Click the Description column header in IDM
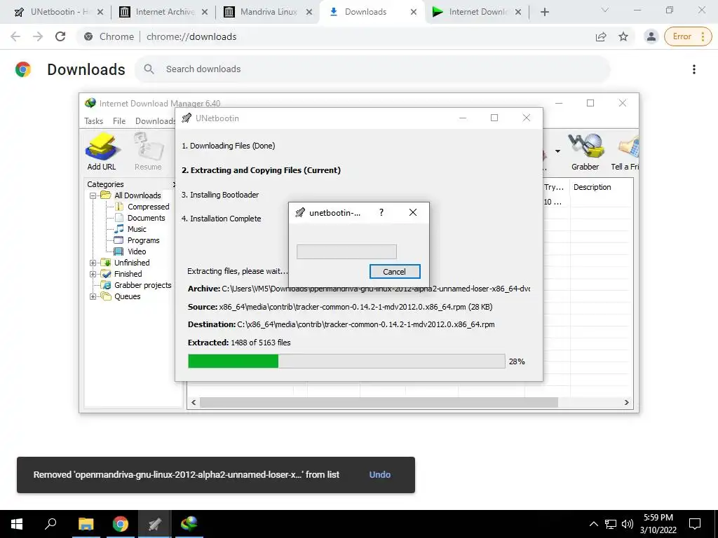 [x=592, y=187]
